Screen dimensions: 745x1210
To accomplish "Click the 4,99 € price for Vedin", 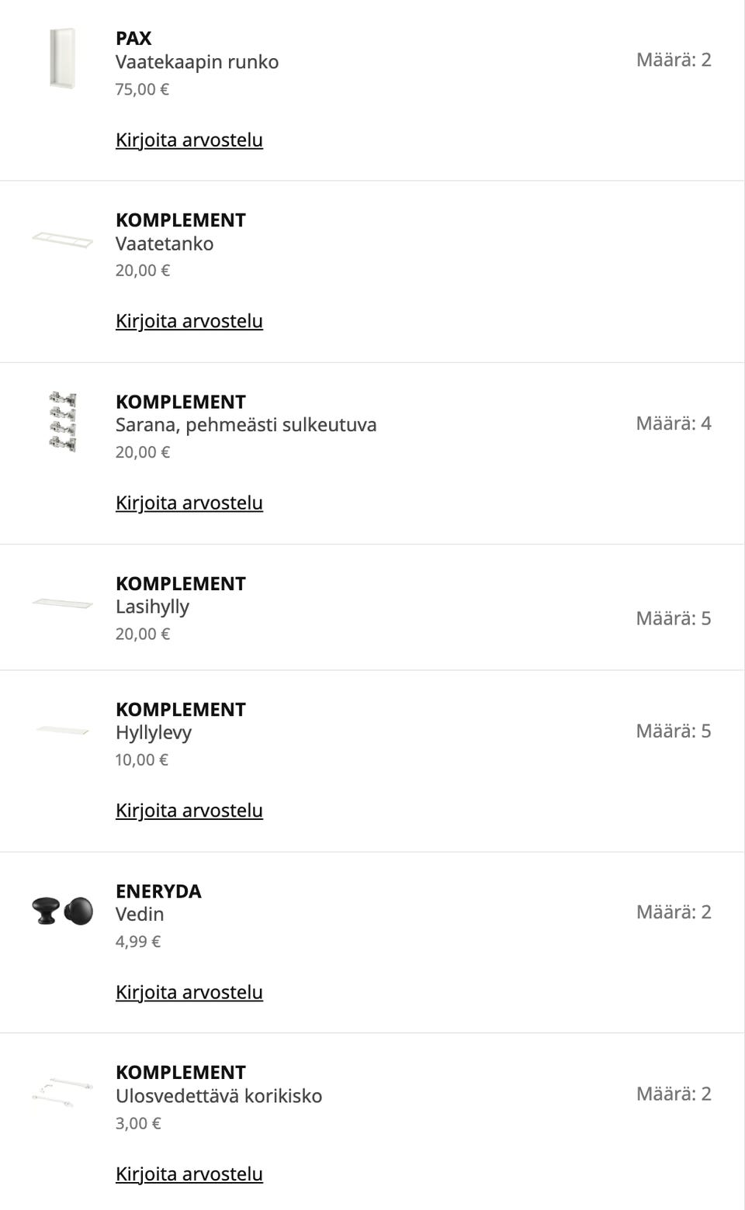I will [138, 942].
